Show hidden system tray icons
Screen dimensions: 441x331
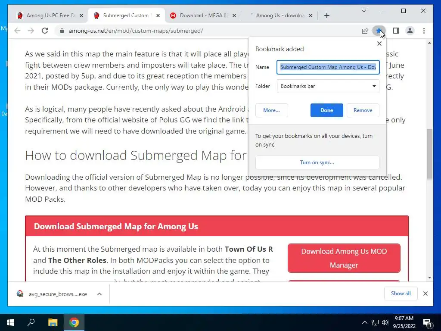pos(364,322)
